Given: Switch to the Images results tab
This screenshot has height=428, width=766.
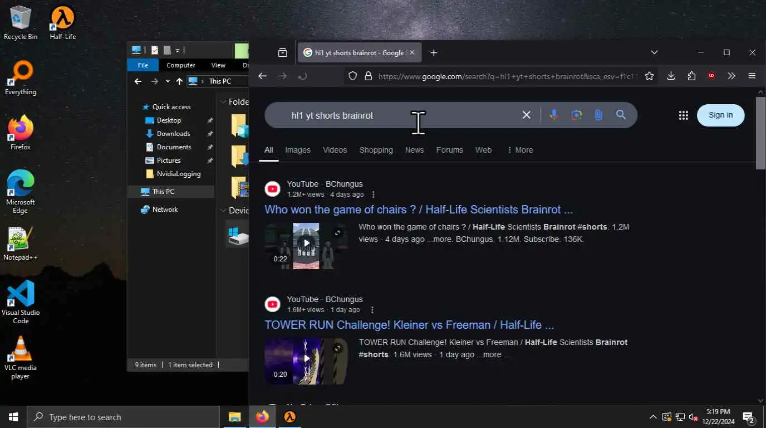Looking at the screenshot, I should click(298, 150).
